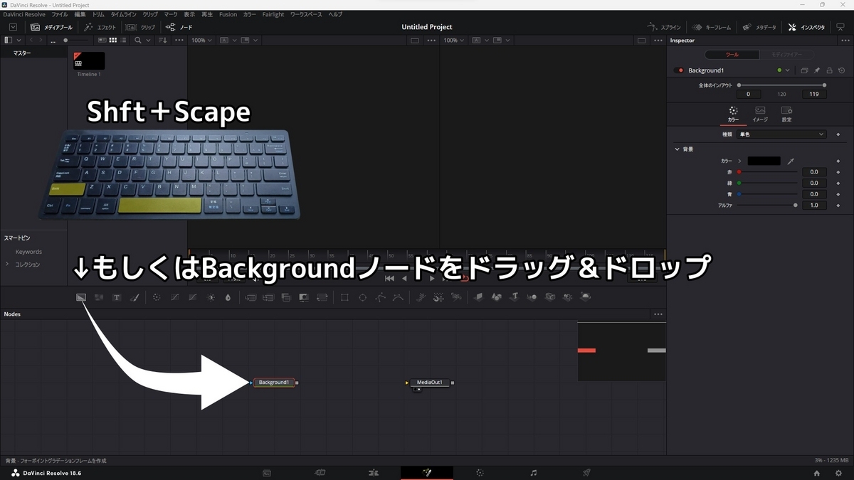The image size is (854, 480).
Task: Pin the Background1 inspector controls
Action: [x=817, y=70]
